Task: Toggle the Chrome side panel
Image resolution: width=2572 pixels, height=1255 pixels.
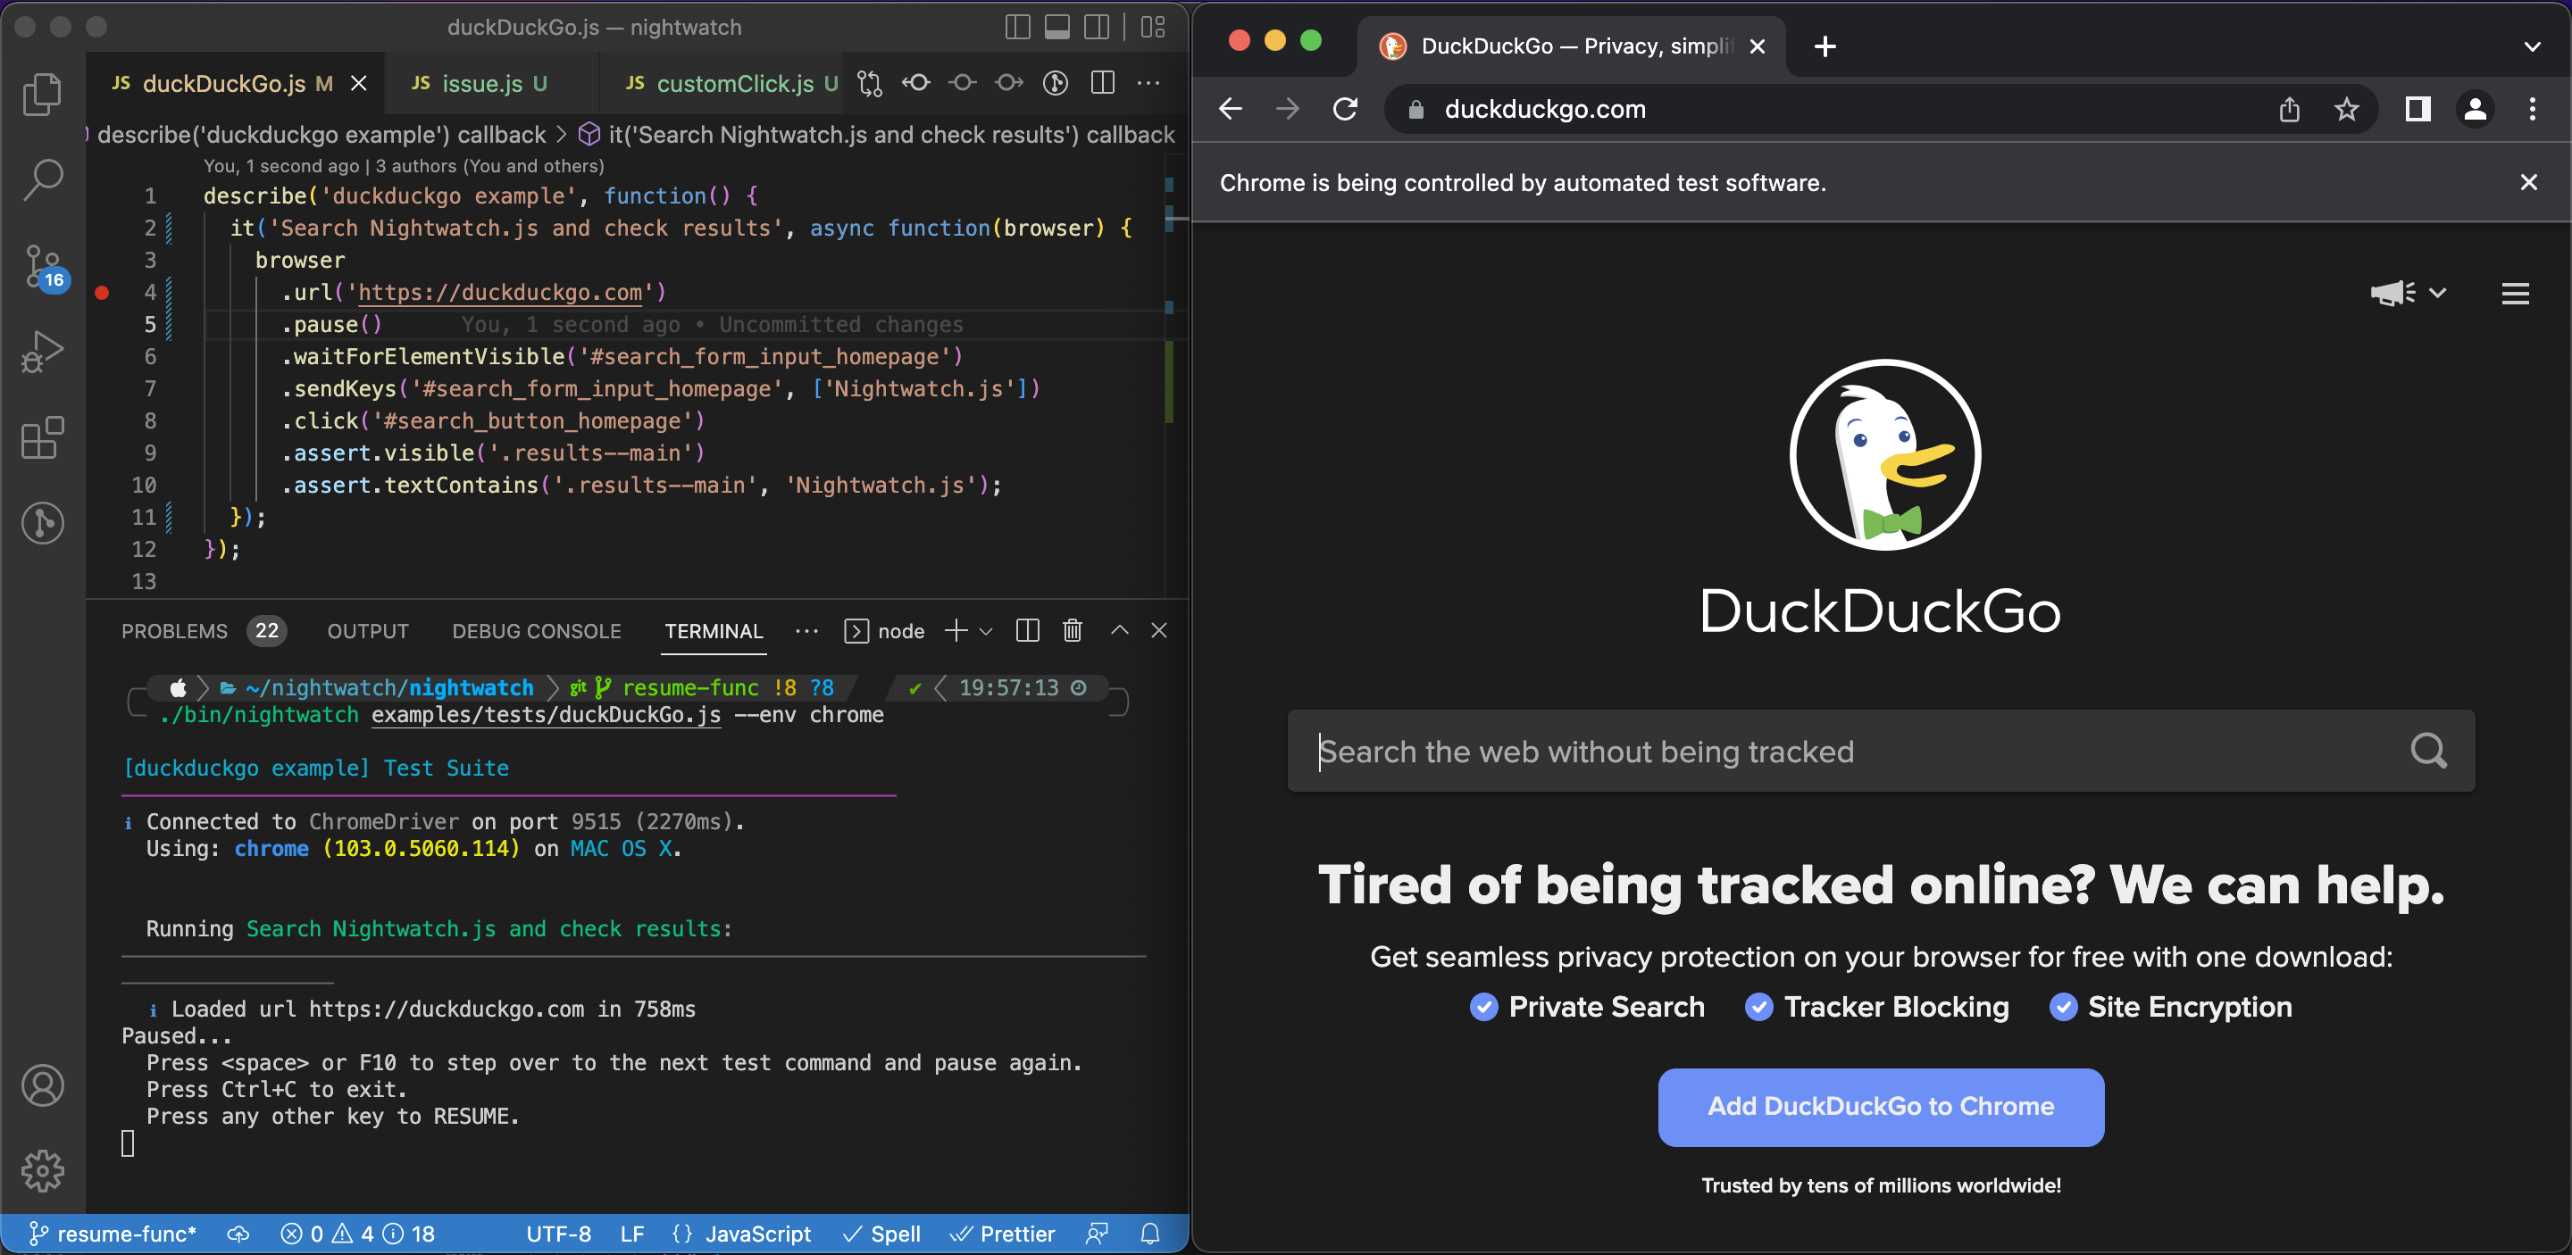Action: pos(2418,109)
